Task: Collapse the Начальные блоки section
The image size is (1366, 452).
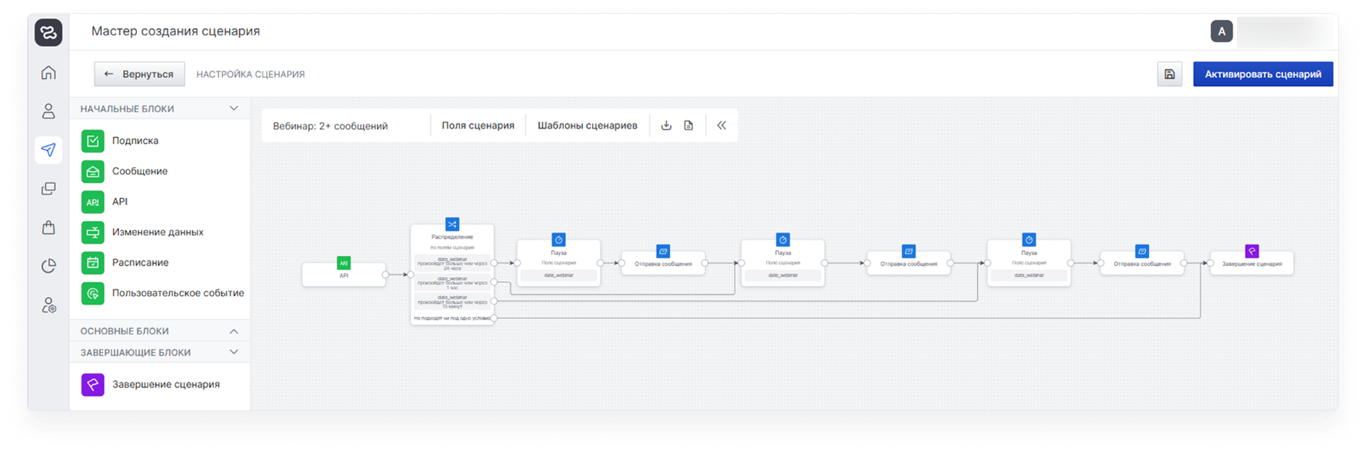Action: coord(234,109)
